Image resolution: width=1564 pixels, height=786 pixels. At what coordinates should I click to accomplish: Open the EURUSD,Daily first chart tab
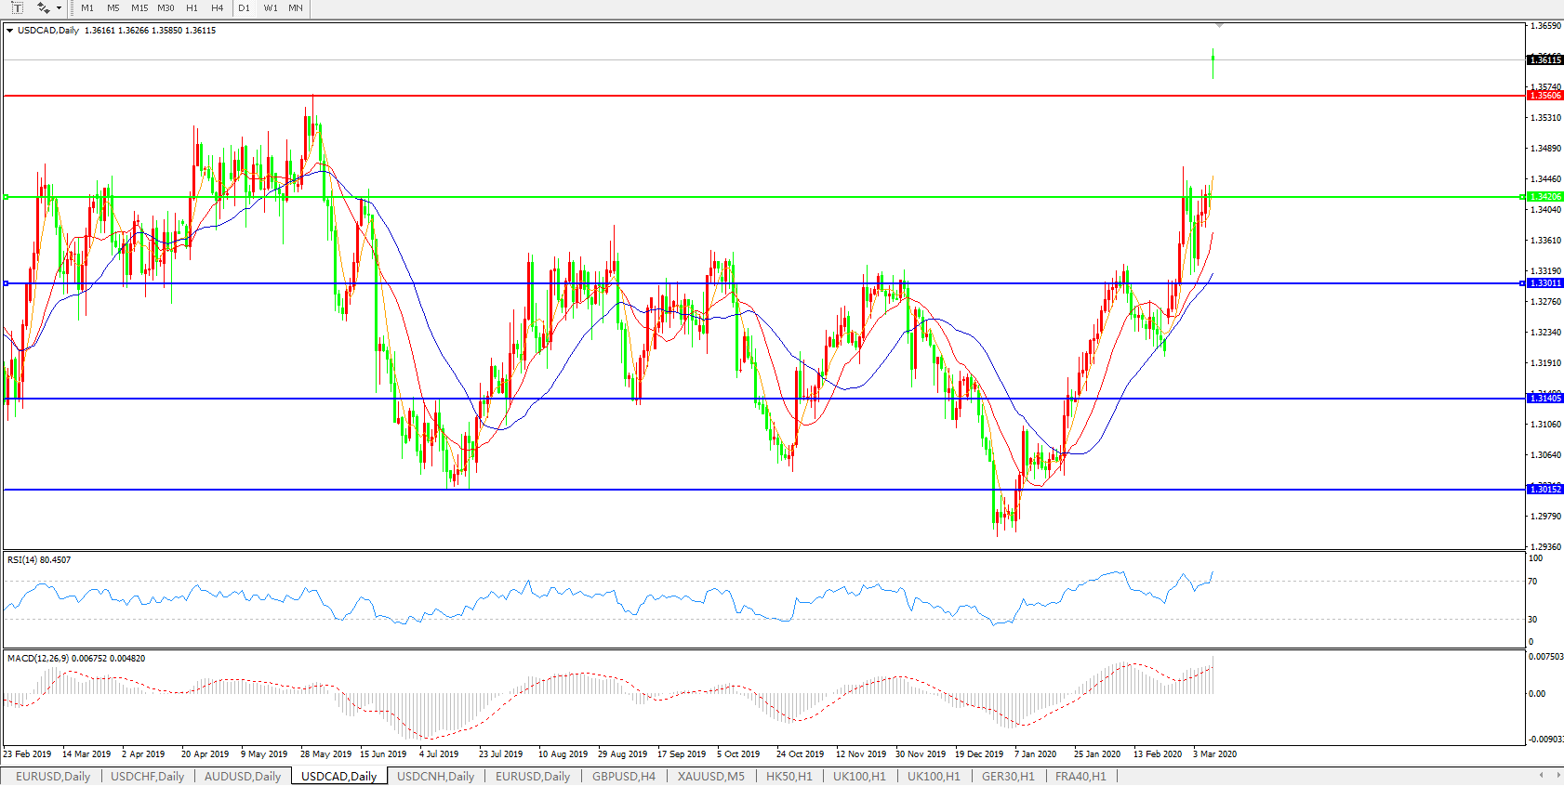53,777
